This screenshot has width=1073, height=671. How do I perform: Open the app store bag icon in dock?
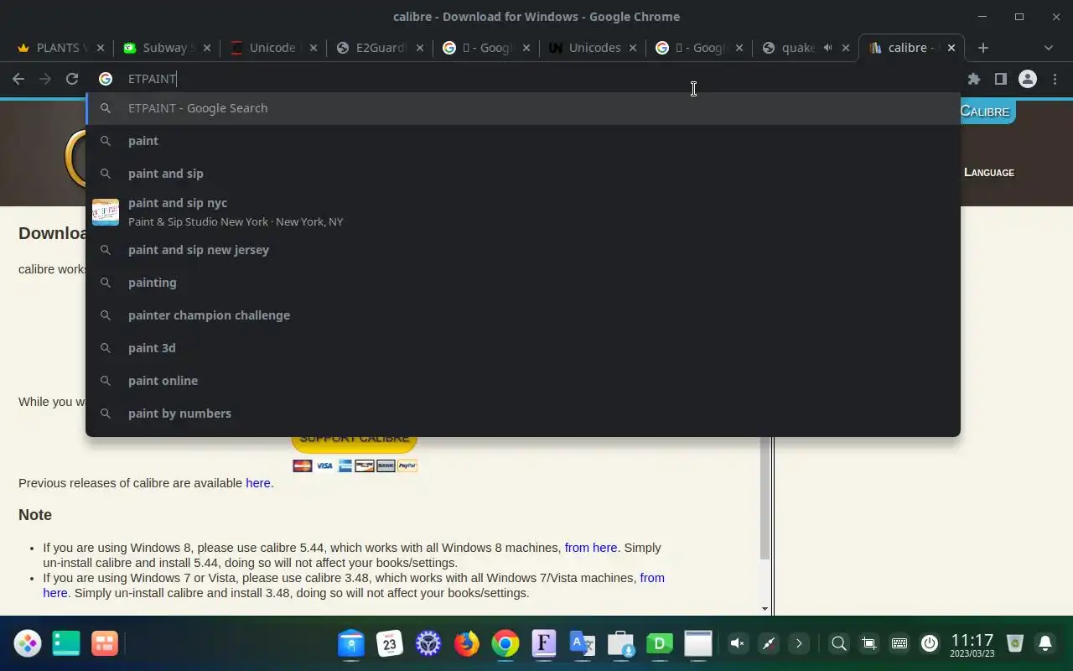pos(621,643)
